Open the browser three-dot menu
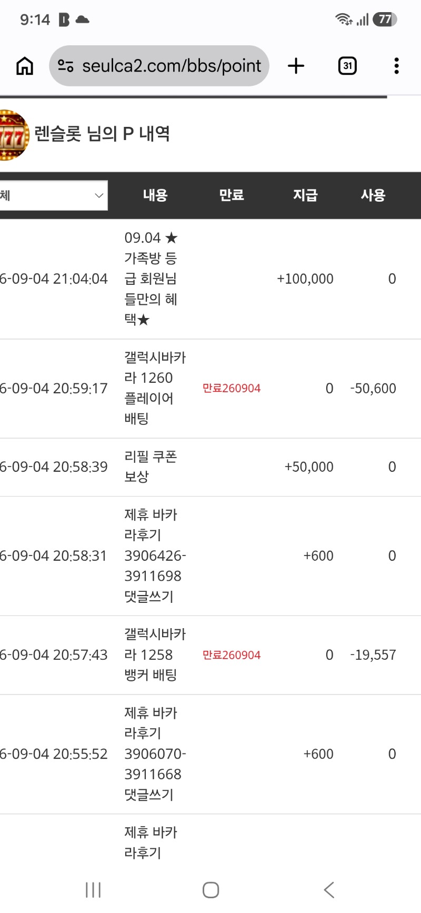The image size is (421, 913). click(x=397, y=66)
